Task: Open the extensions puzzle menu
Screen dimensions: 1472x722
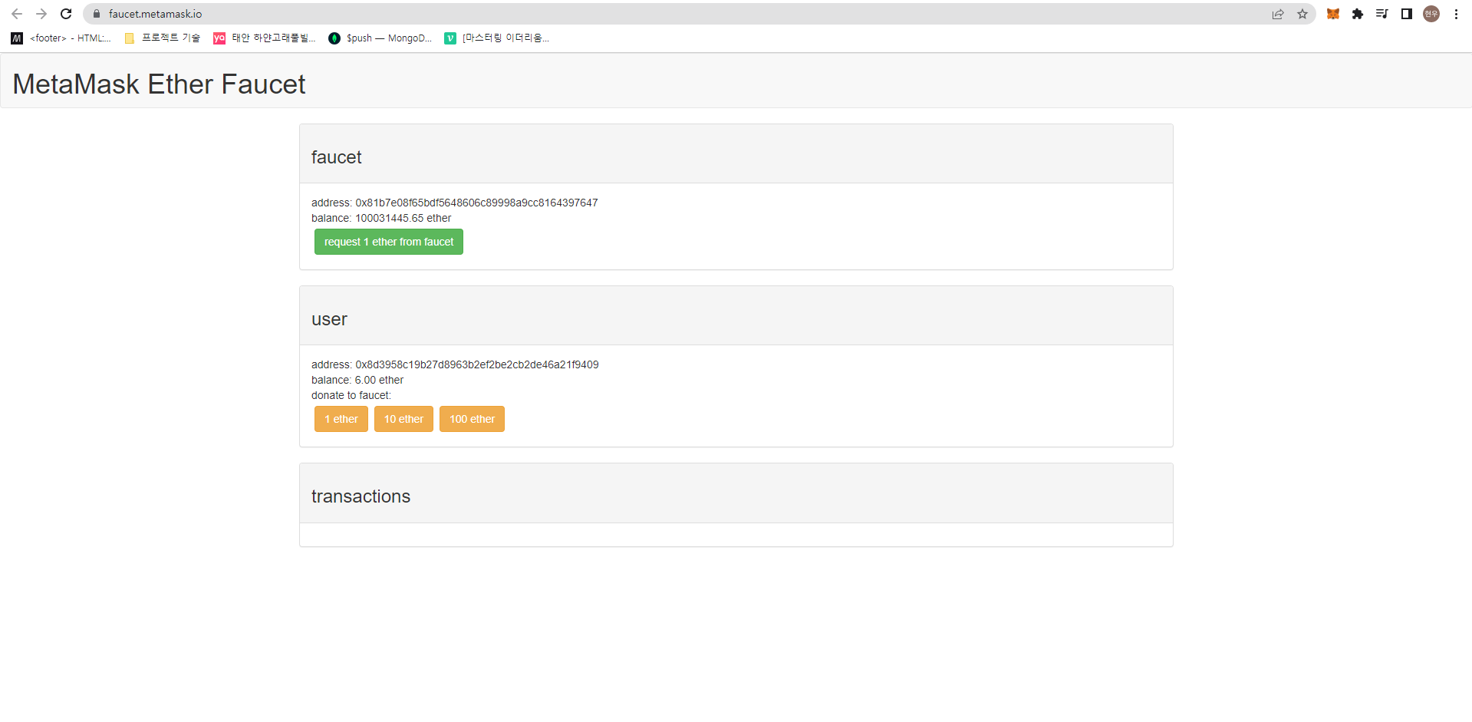Action: [x=1358, y=14]
